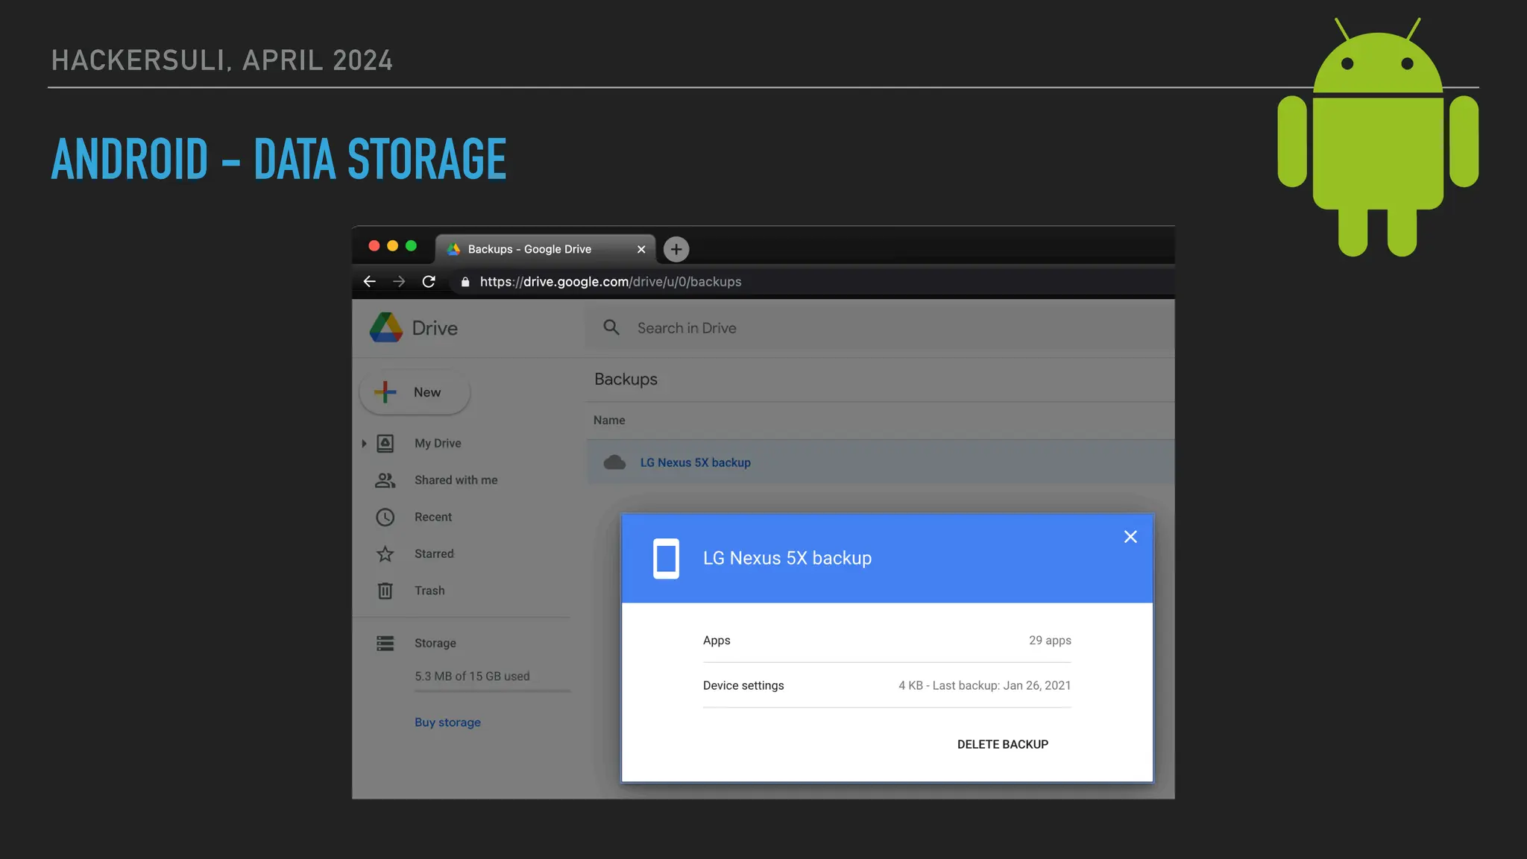Click the 29 apps value
1527x859 pixels.
(x=1050, y=641)
